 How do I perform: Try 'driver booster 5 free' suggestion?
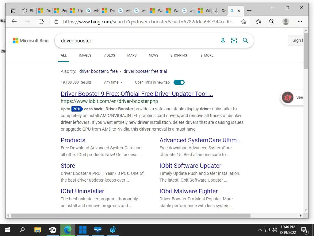tap(98, 71)
